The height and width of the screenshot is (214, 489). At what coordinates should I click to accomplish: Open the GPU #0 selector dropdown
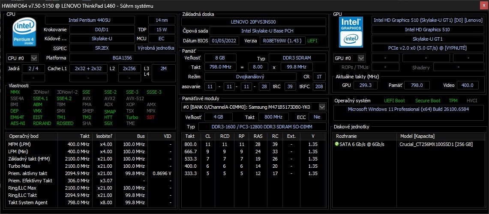pyautogui.click(x=361, y=58)
